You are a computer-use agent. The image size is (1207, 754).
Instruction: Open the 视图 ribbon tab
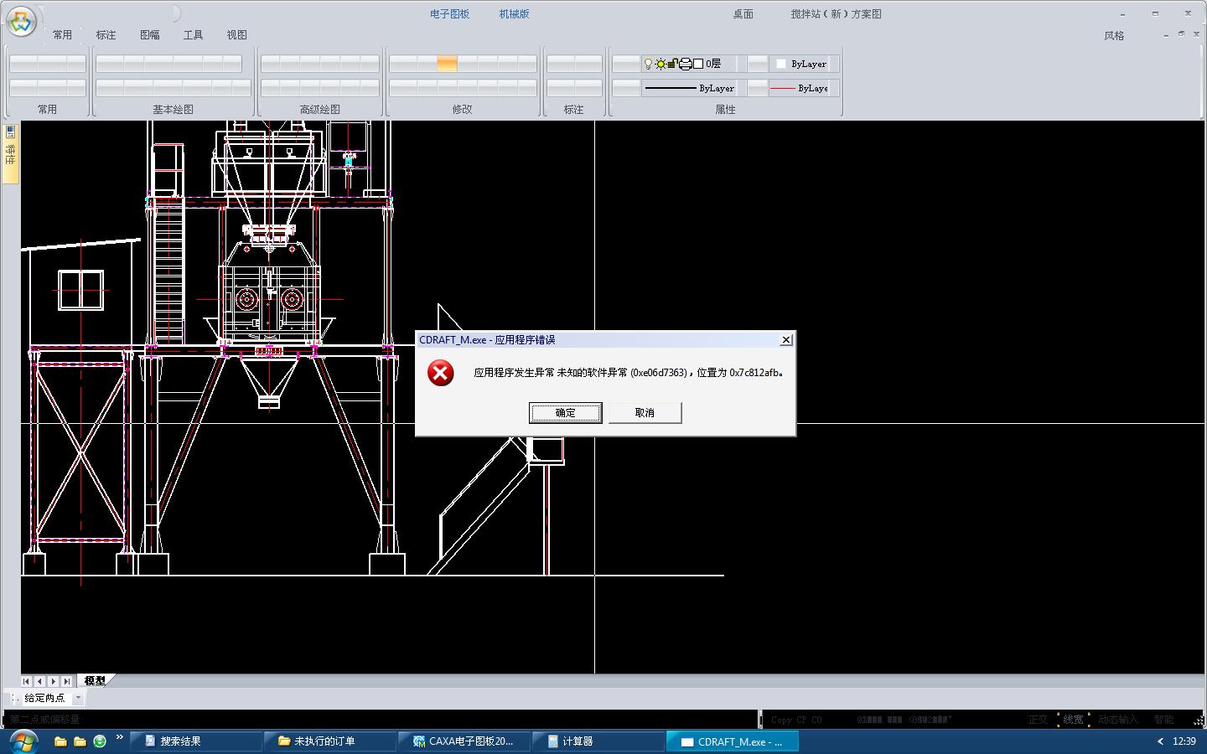coord(236,35)
